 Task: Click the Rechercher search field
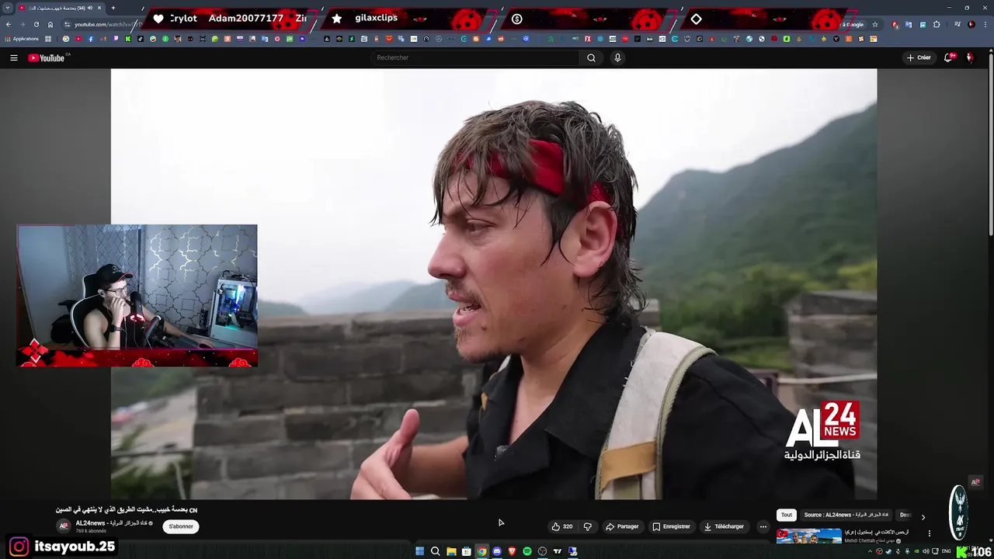click(x=475, y=57)
